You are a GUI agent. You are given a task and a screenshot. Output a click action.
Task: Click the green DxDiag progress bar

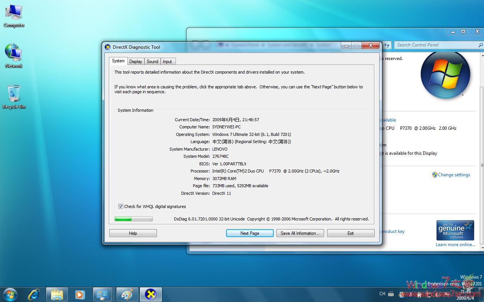click(x=133, y=219)
